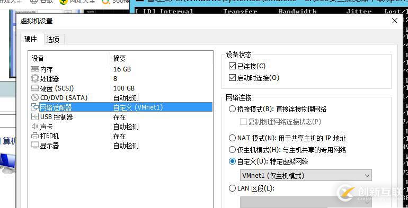Click 自动检测 in the CD/DVD row
Screen dimensions: 408x208
coord(126,98)
